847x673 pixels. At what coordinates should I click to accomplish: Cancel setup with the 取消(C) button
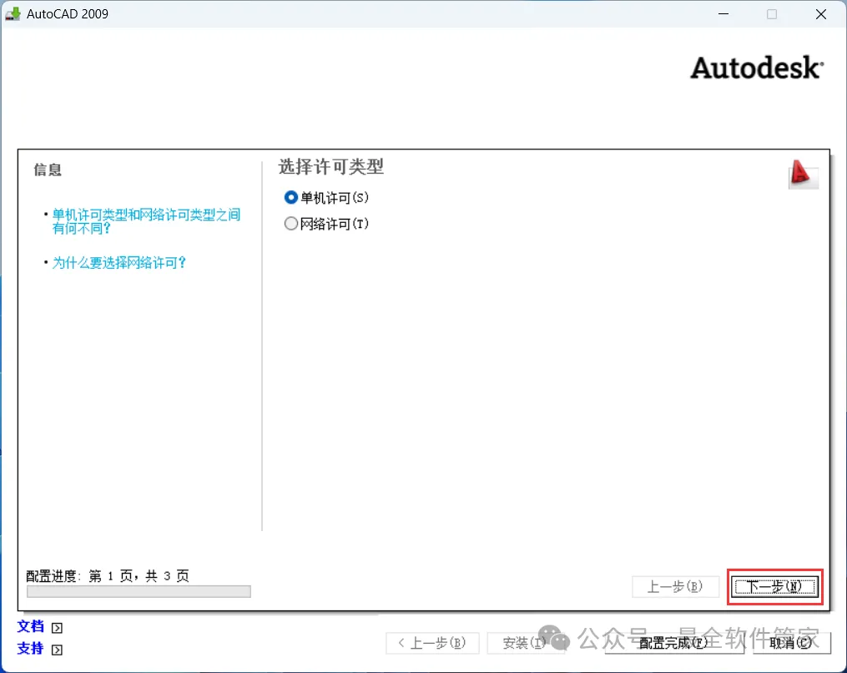[x=791, y=643]
